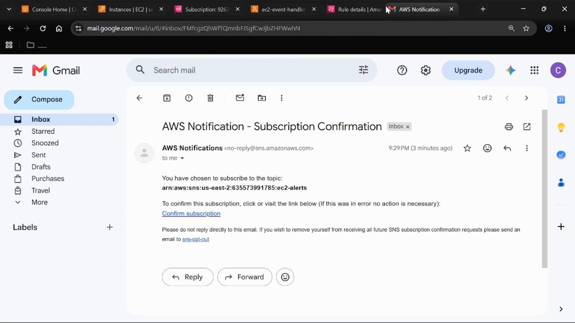Open Google Calendar side panel
575x323 pixels.
[561, 100]
